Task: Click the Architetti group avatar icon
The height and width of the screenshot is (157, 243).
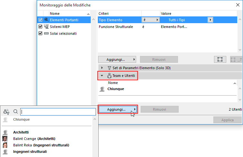Action: 5,132
